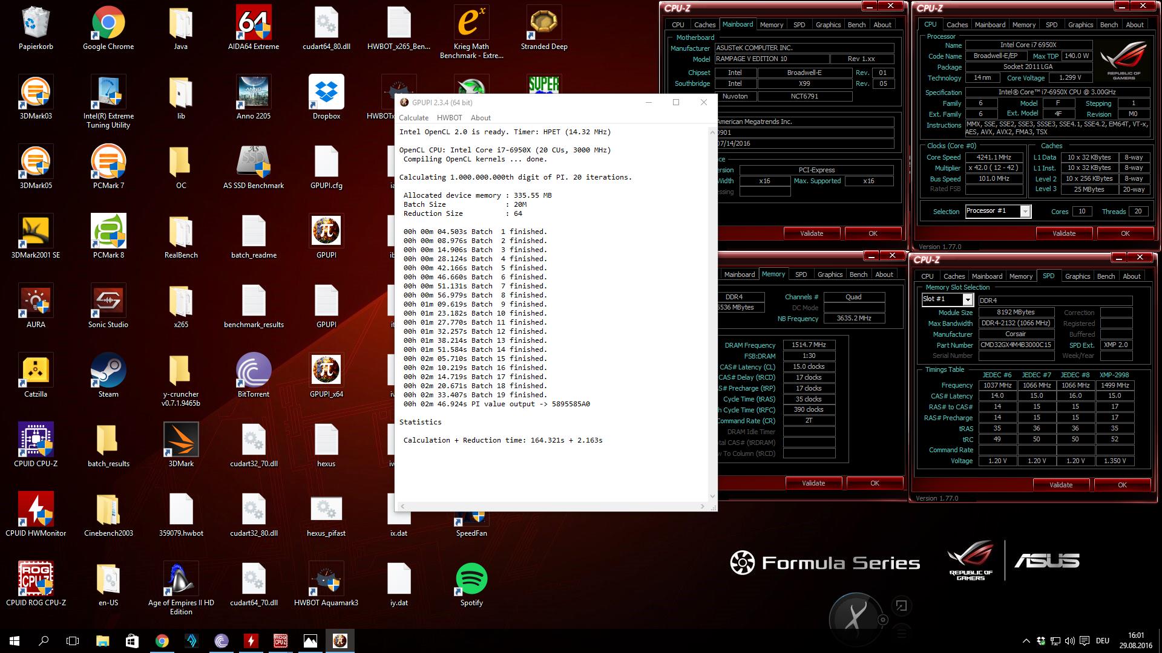Launch HWBOT Aquamark3 shortcut

pyautogui.click(x=326, y=585)
